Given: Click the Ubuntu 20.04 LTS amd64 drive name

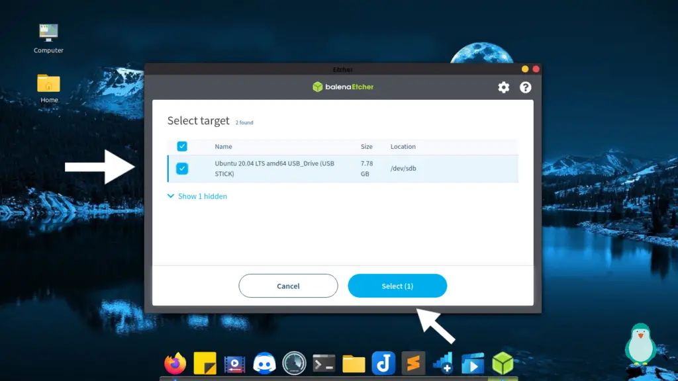Looking at the screenshot, I should click(275, 169).
